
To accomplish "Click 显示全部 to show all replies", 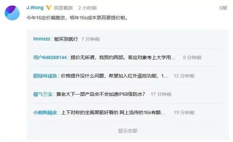I will click(x=127, y=131).
